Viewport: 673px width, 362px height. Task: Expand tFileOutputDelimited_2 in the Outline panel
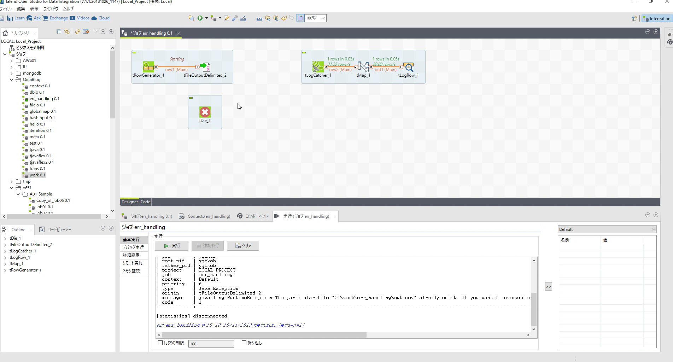point(5,245)
